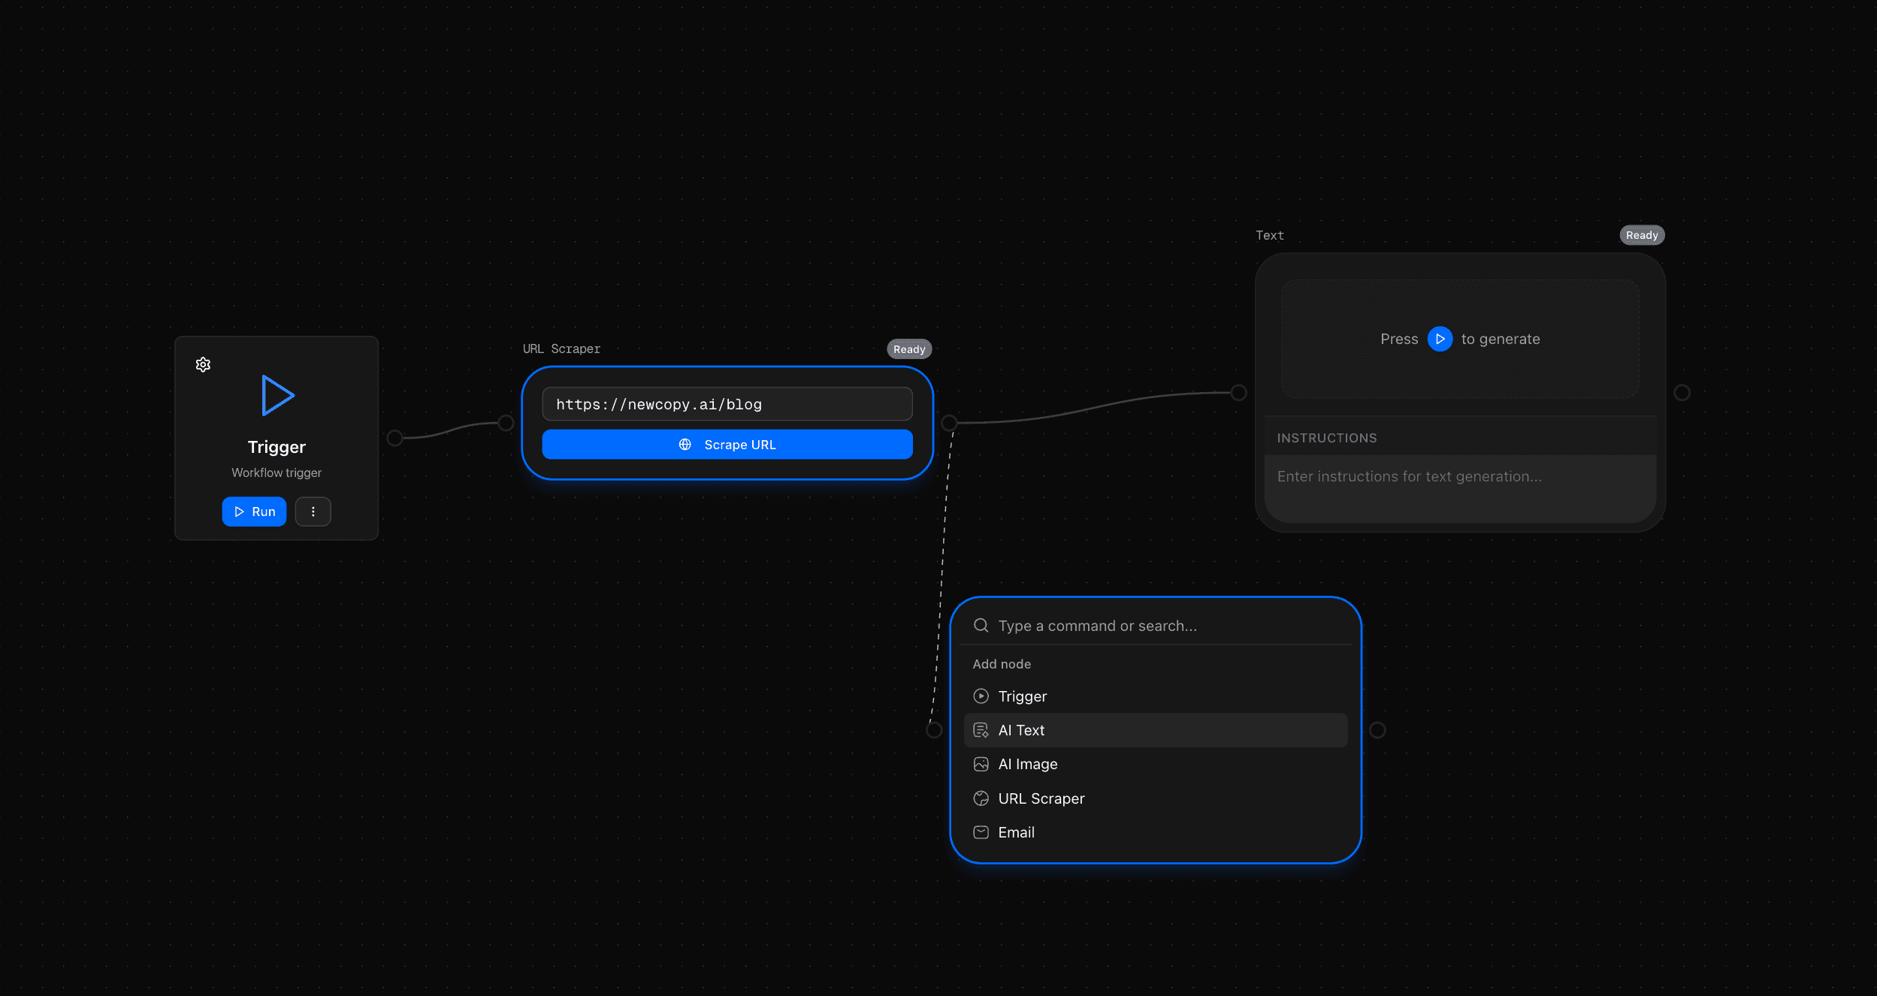This screenshot has height=996, width=1877.
Task: Click the command palette right connector handle
Action: [x=1377, y=730]
